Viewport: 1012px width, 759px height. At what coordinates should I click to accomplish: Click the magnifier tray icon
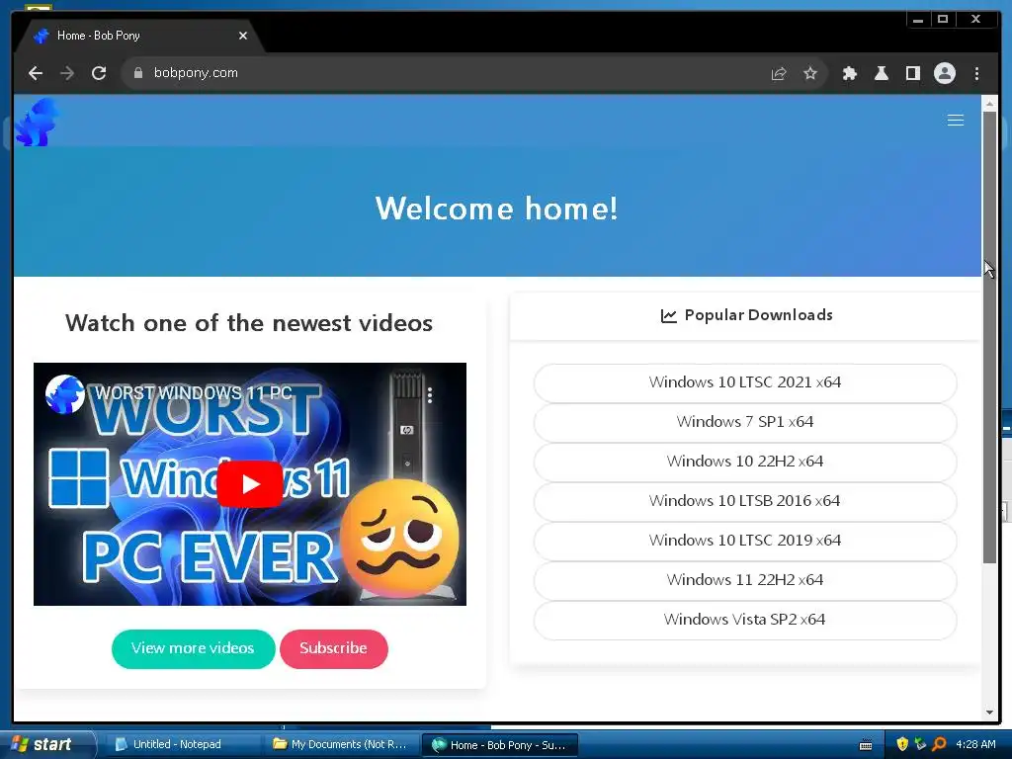pos(940,744)
